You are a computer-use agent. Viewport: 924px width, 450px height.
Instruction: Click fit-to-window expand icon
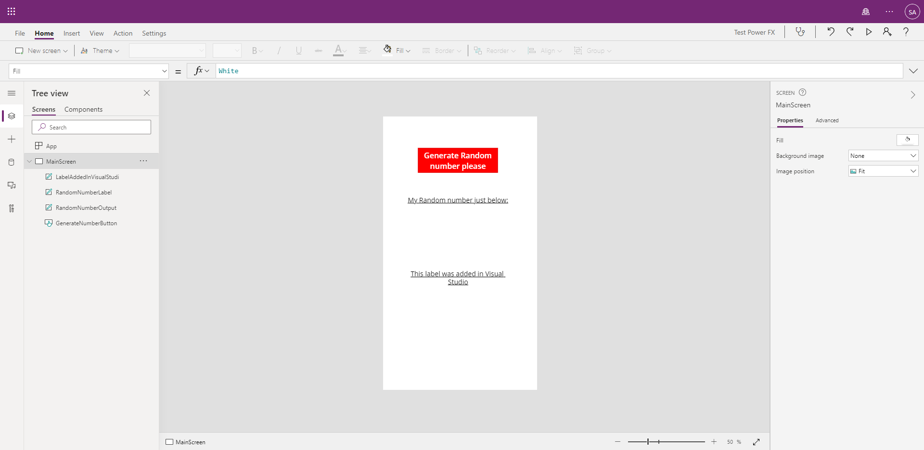click(x=756, y=442)
